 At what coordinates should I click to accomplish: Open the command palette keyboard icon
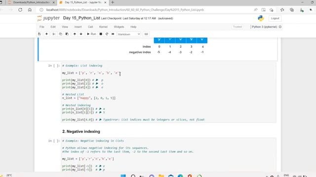(x=146, y=34)
